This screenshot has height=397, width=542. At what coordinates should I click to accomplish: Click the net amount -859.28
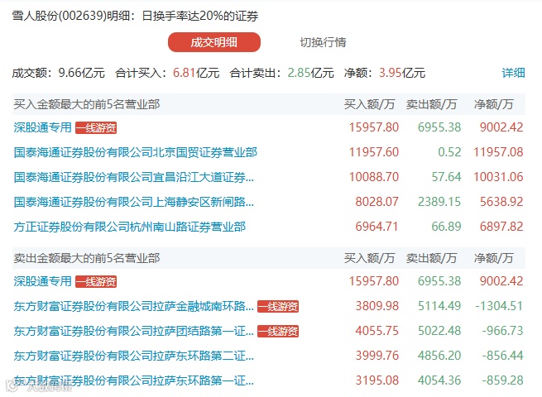pos(502,380)
